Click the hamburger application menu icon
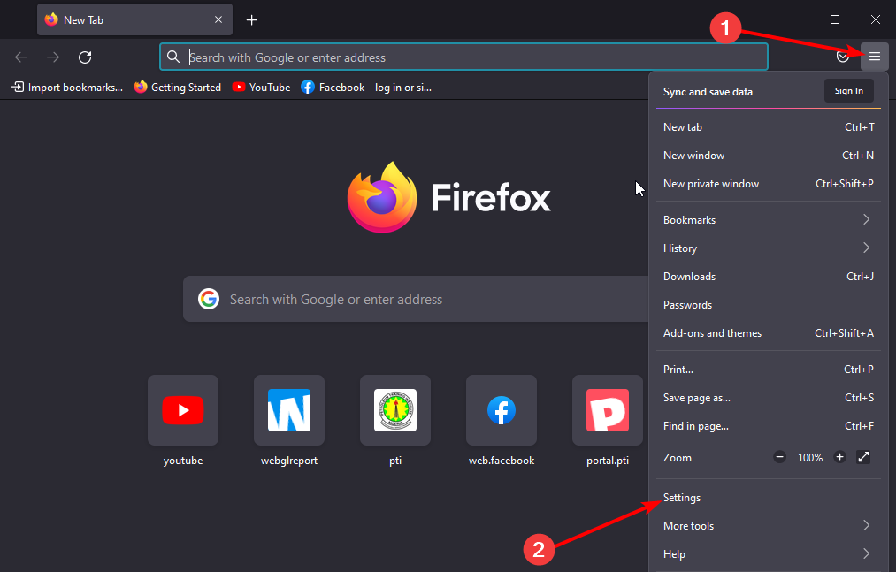The height and width of the screenshot is (572, 896). [x=874, y=57]
